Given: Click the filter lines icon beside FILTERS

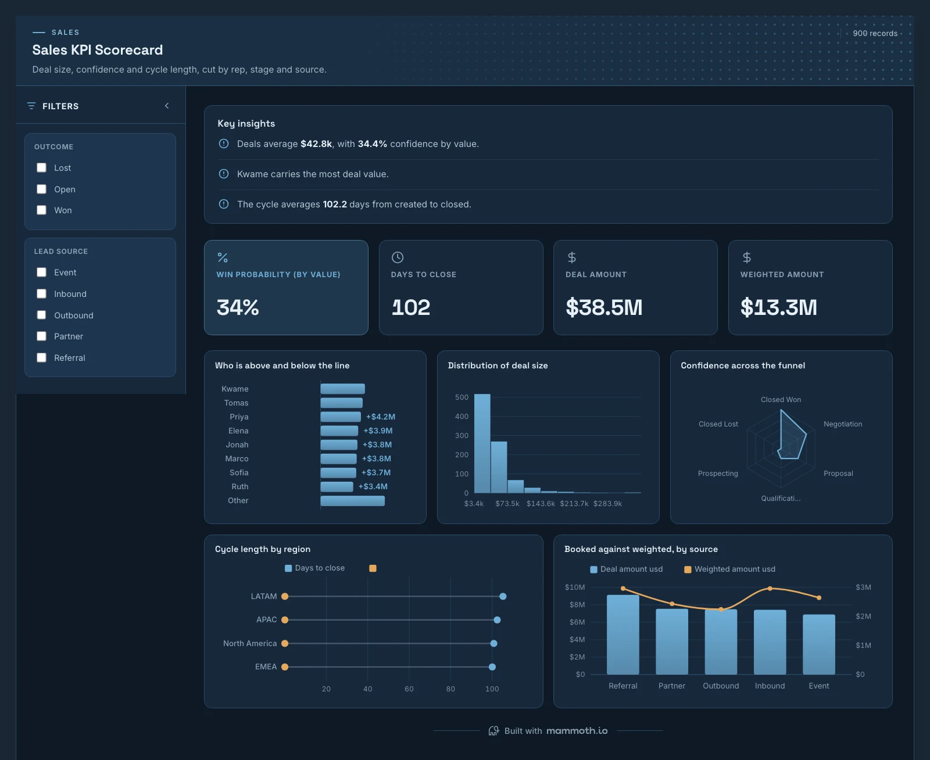Looking at the screenshot, I should [31, 106].
